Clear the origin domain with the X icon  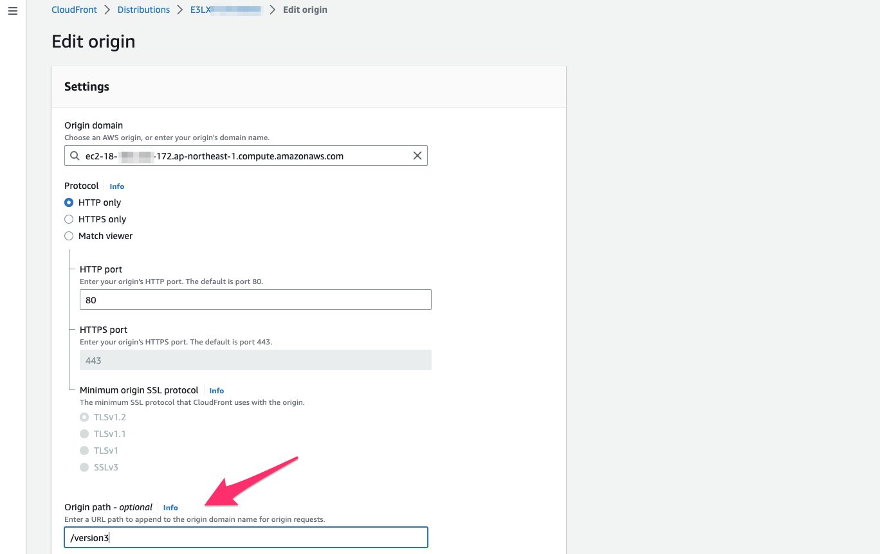[417, 156]
